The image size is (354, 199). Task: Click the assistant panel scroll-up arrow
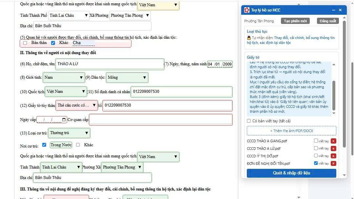click(344, 18)
